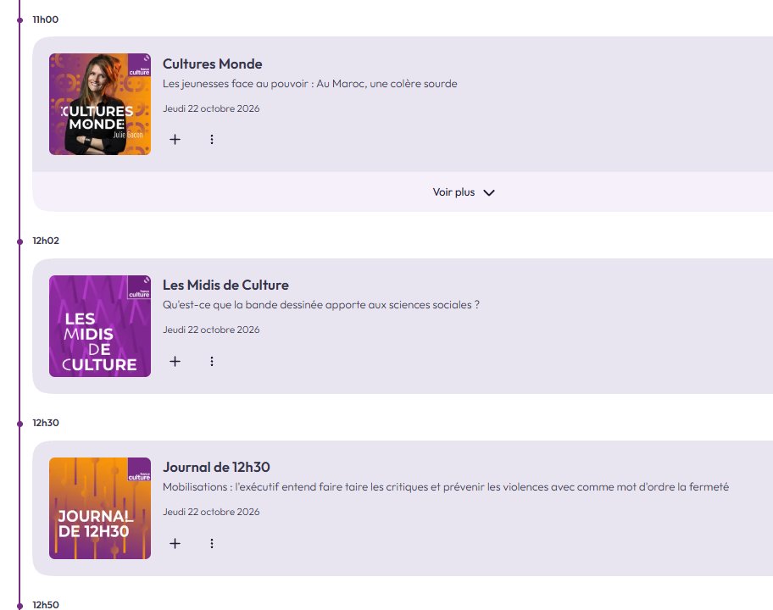773x610 pixels.
Task: Open more options for Cultures Monde
Action: (x=212, y=140)
